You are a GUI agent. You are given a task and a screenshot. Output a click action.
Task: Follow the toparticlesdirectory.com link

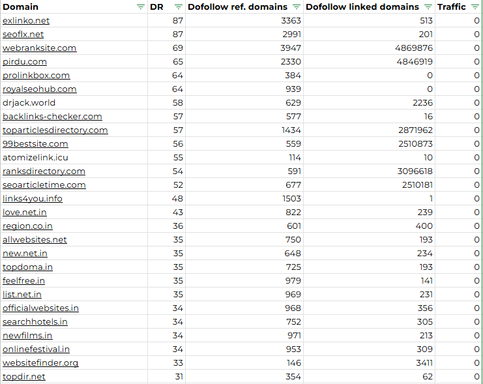point(55,130)
